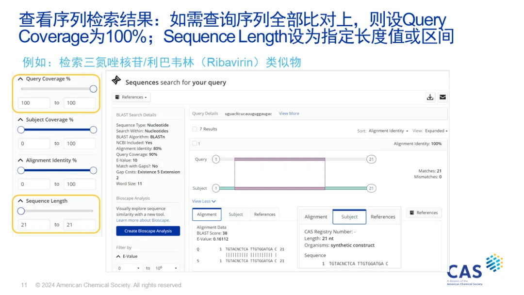The width and height of the screenshot is (524, 295).
Task: Select the small Alignment tab
Action: [207, 214]
